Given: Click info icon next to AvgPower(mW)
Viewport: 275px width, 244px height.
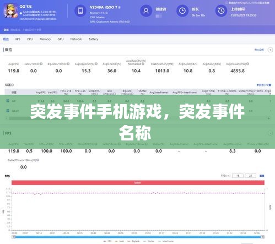Looking at the screenshot, I should tap(247, 64).
